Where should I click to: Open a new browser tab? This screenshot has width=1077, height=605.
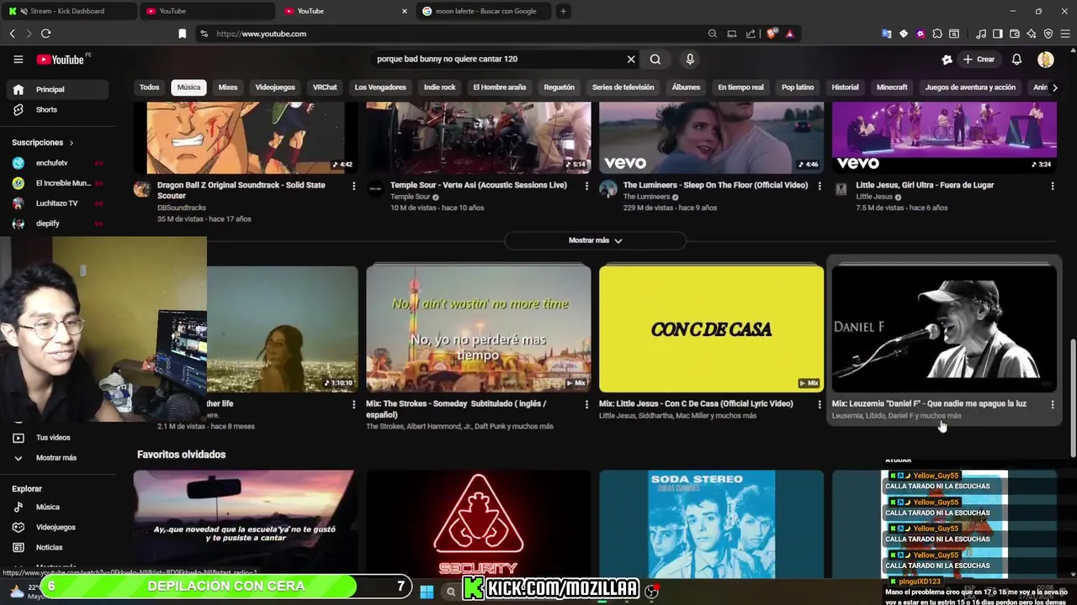(563, 11)
